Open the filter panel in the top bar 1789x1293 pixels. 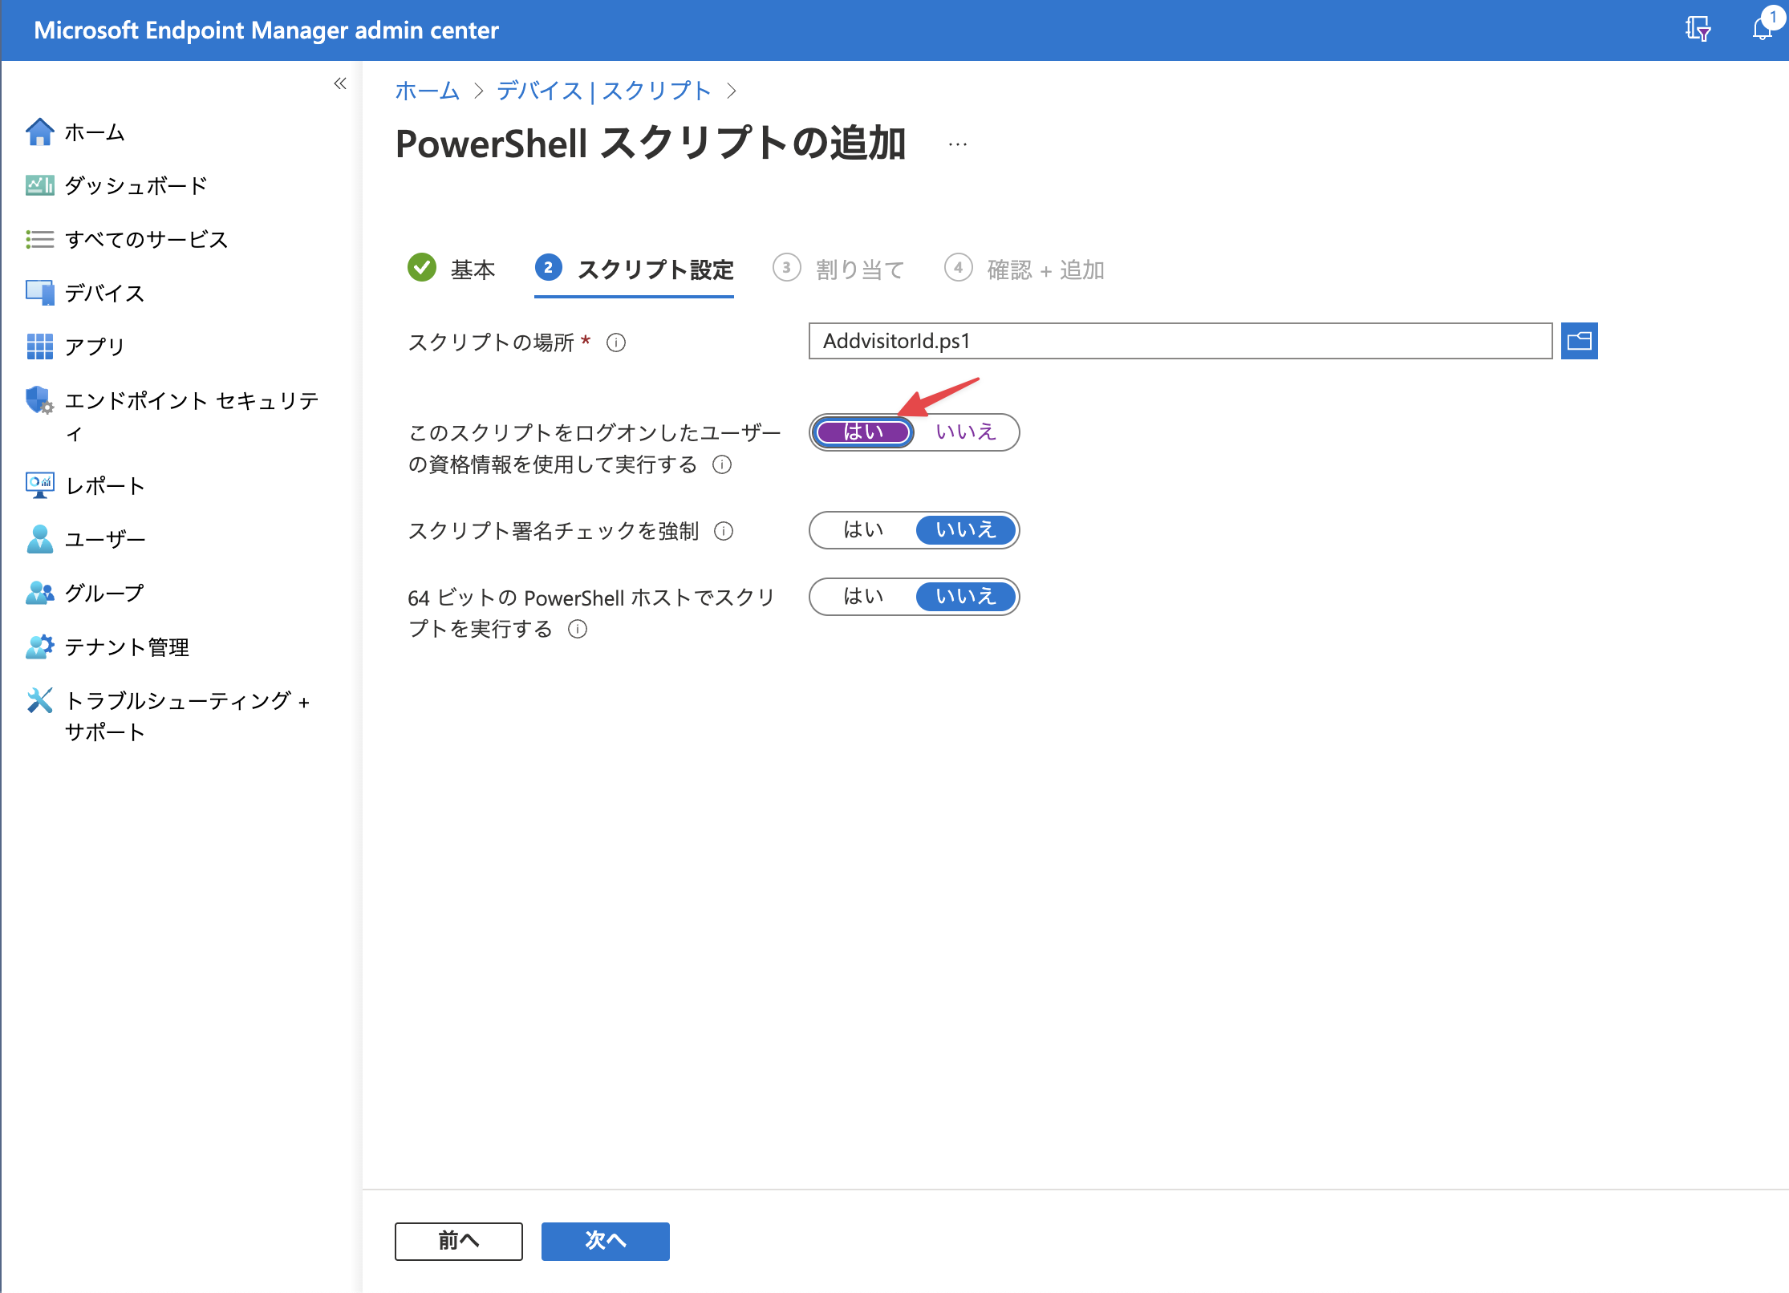click(1698, 30)
